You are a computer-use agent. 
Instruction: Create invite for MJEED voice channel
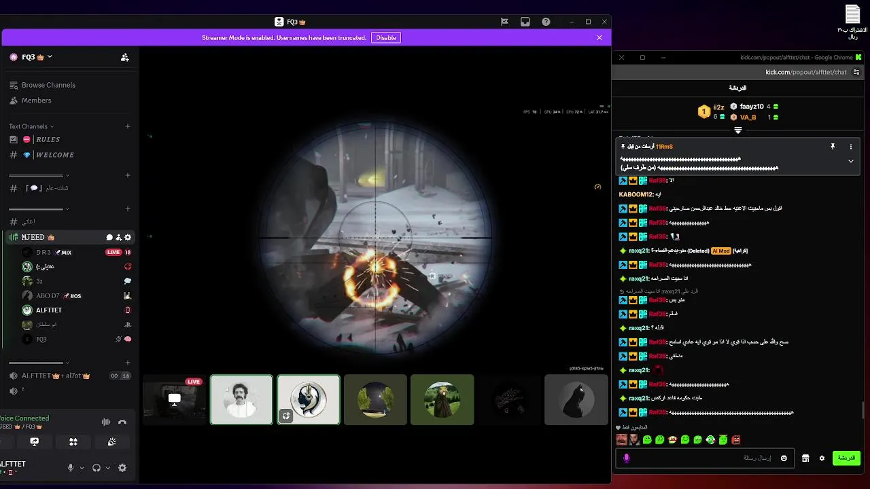tap(118, 238)
